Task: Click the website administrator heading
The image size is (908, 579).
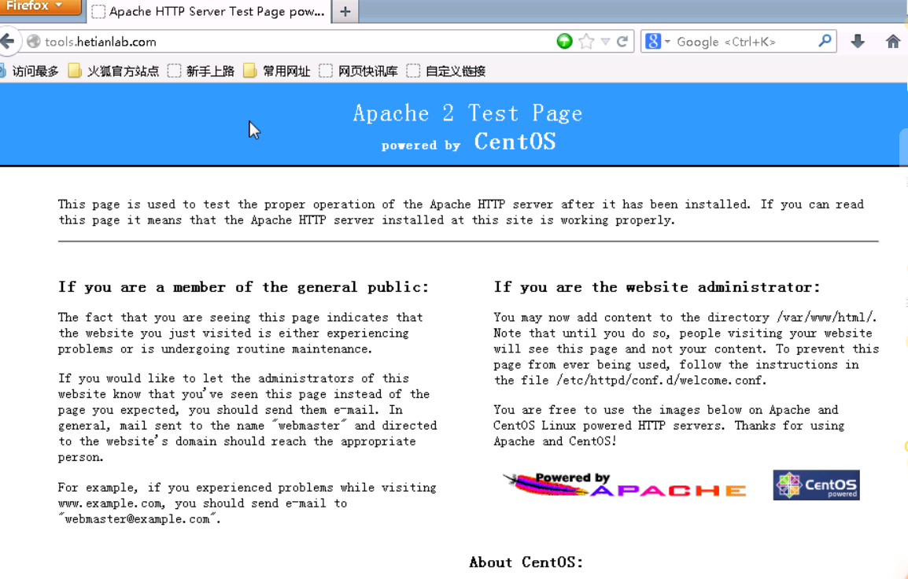Action: click(x=657, y=287)
